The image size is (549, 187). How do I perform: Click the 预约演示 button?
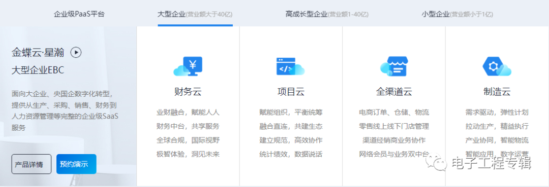point(76,164)
